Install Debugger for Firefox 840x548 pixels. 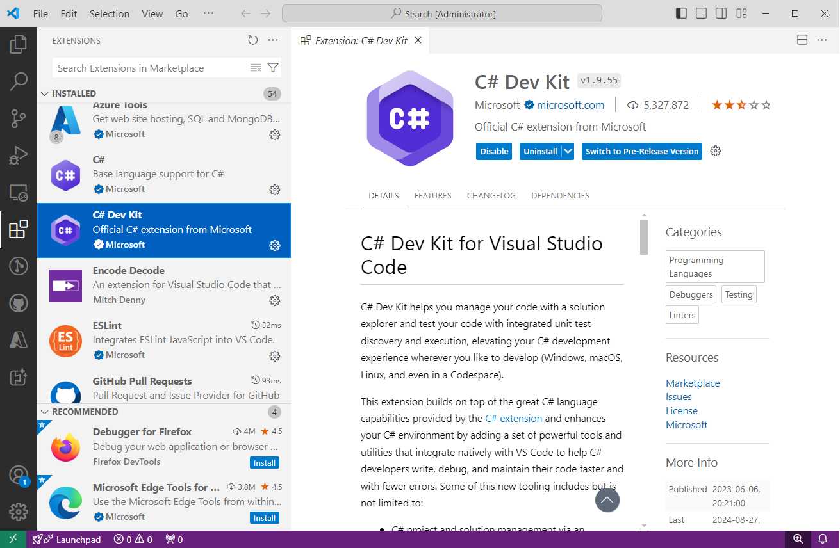point(265,463)
